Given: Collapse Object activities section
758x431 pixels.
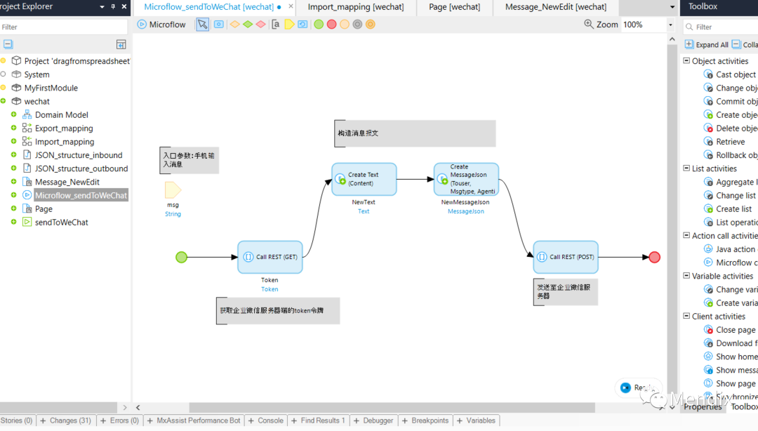Looking at the screenshot, I should 686,60.
